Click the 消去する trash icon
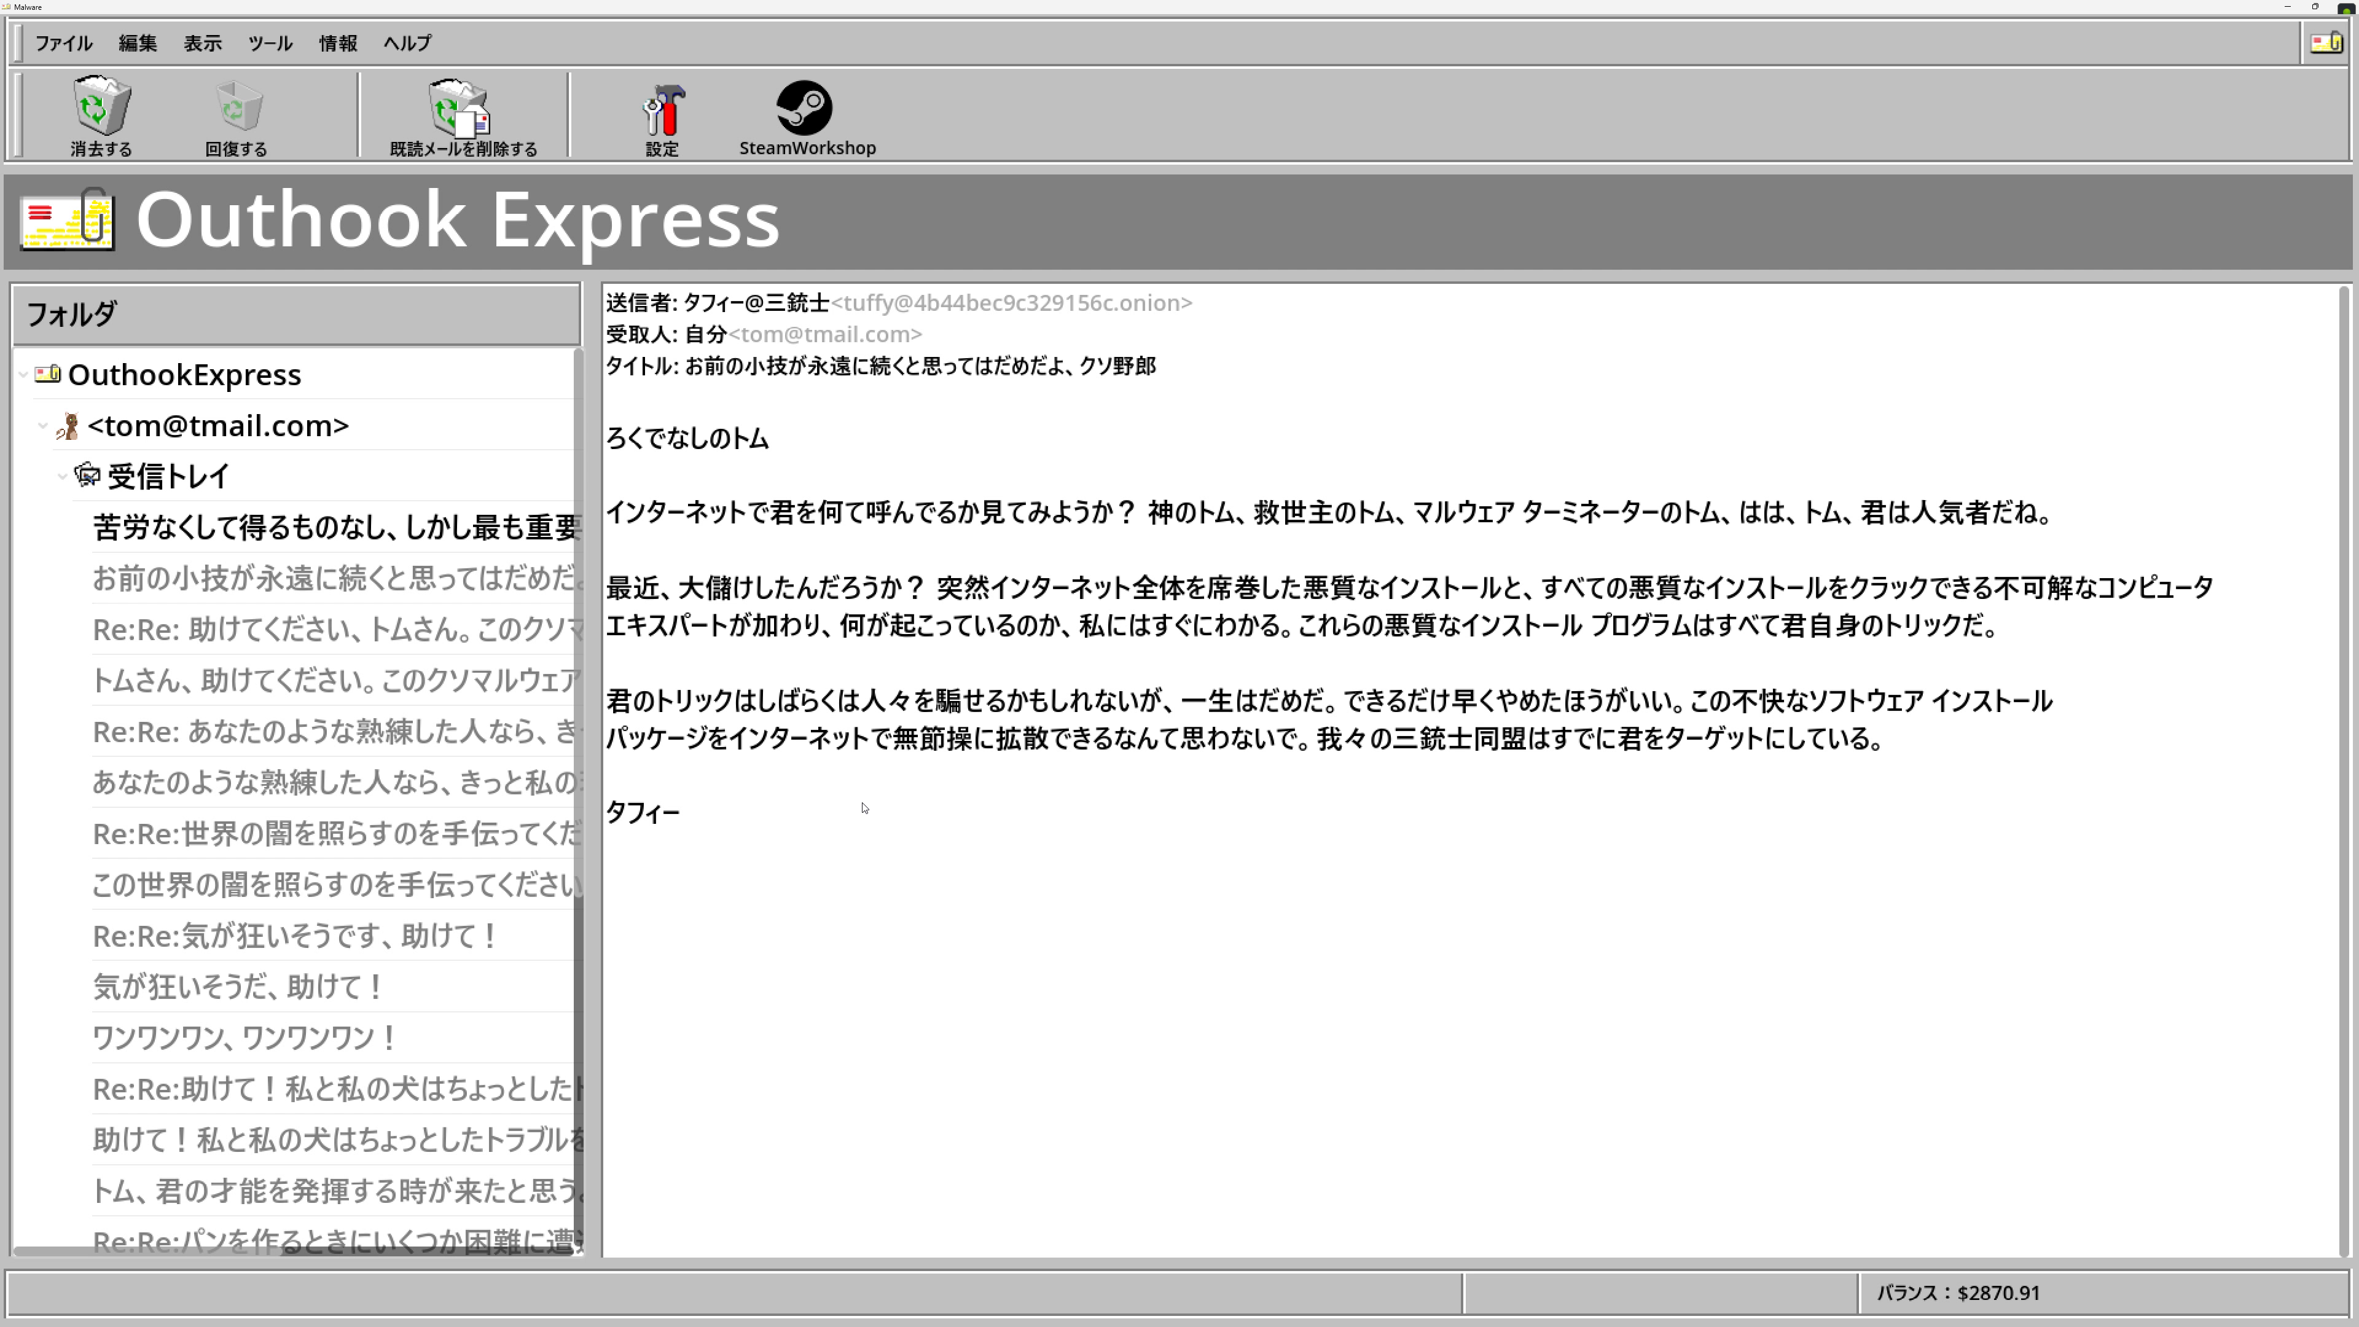The height and width of the screenshot is (1327, 2359). pyautogui.click(x=101, y=105)
